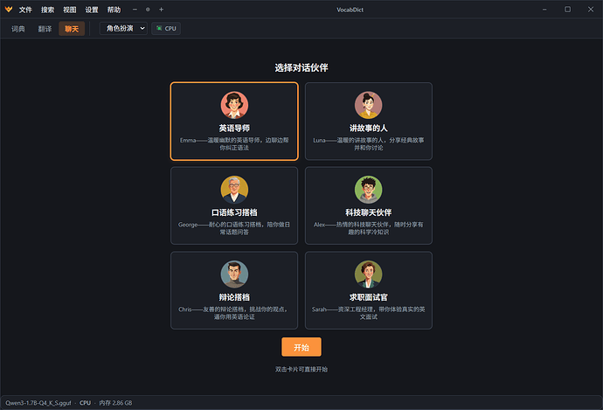Click George's avatar on 口语练习搭档 card
The height and width of the screenshot is (410, 603).
234,190
